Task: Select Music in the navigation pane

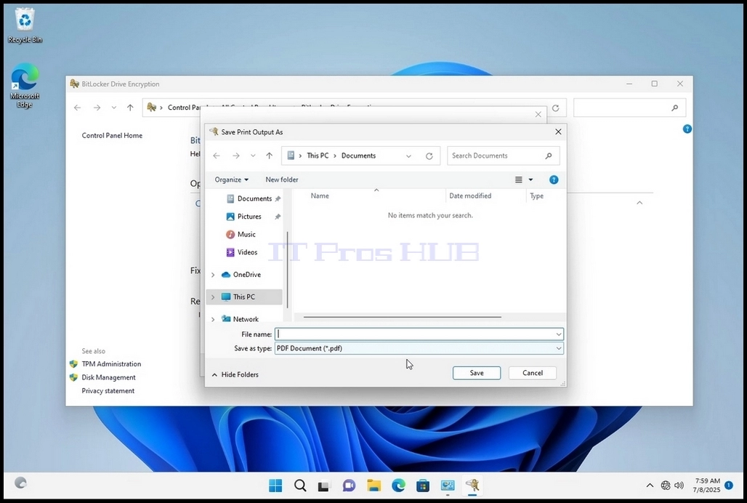Action: pyautogui.click(x=246, y=234)
